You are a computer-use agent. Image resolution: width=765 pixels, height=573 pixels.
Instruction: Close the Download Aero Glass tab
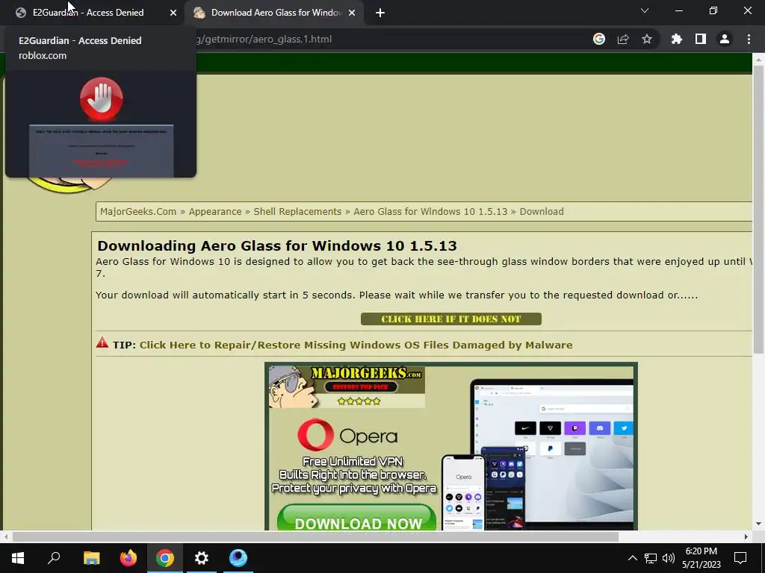pyautogui.click(x=352, y=13)
